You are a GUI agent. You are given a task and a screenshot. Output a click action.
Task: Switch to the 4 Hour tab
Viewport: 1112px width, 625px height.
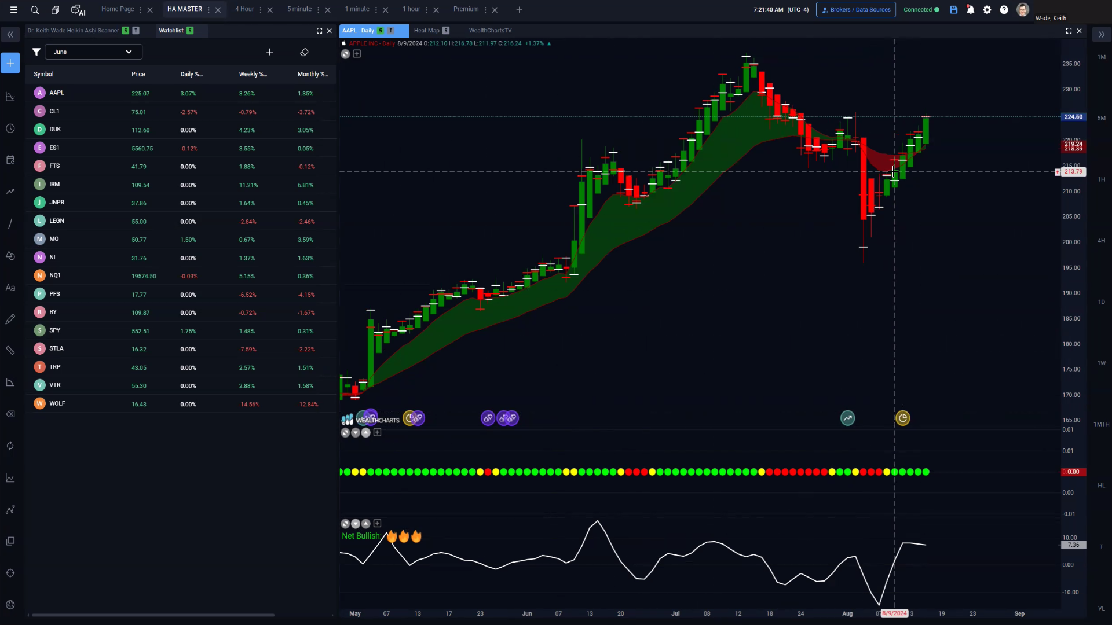(x=244, y=9)
